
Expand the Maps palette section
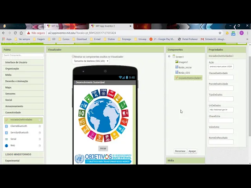pyautogui.click(x=23, y=87)
